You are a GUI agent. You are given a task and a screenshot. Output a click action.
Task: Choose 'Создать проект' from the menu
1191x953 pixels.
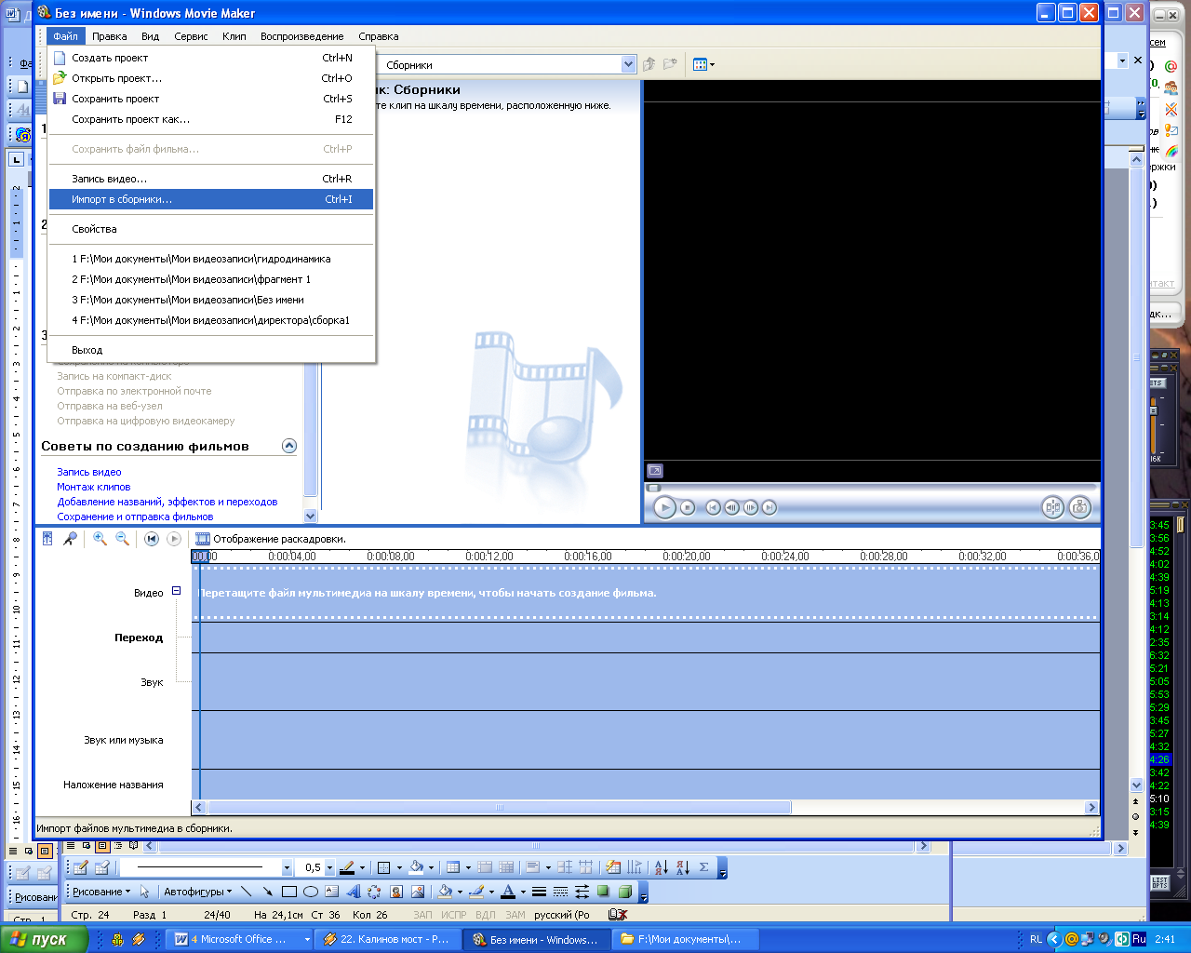coord(211,58)
